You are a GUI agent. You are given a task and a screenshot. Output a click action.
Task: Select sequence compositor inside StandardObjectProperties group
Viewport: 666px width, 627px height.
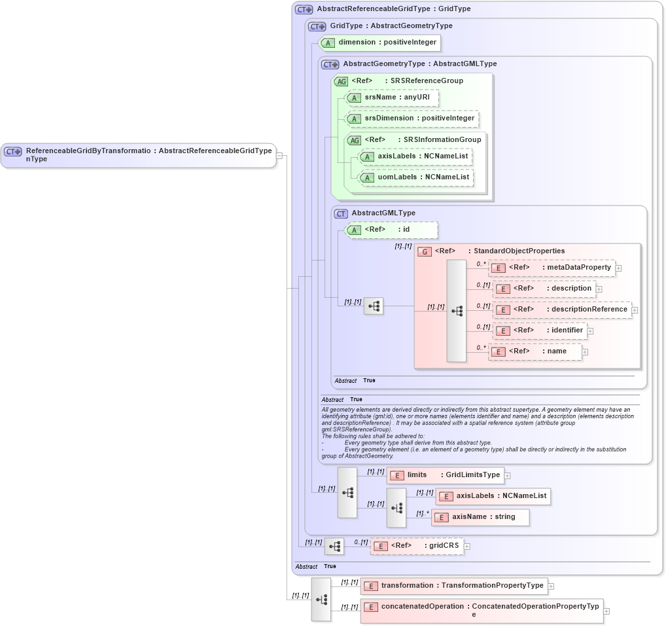point(457,311)
